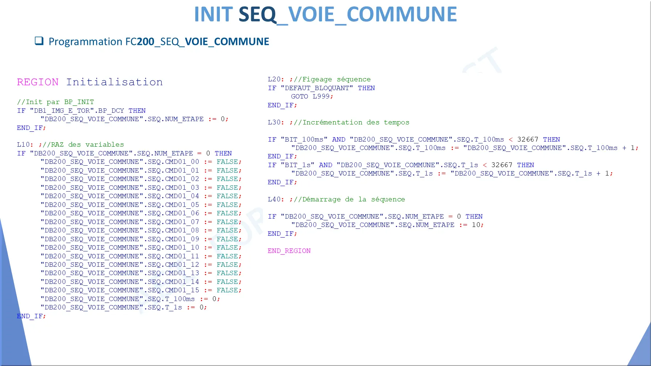Image resolution: width=651 pixels, height=366 pixels.
Task: Click the "DEFAUT_BLOQUANT" condition text
Action: tap(317, 88)
